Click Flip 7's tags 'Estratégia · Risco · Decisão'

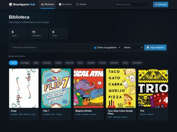tap(52, 114)
